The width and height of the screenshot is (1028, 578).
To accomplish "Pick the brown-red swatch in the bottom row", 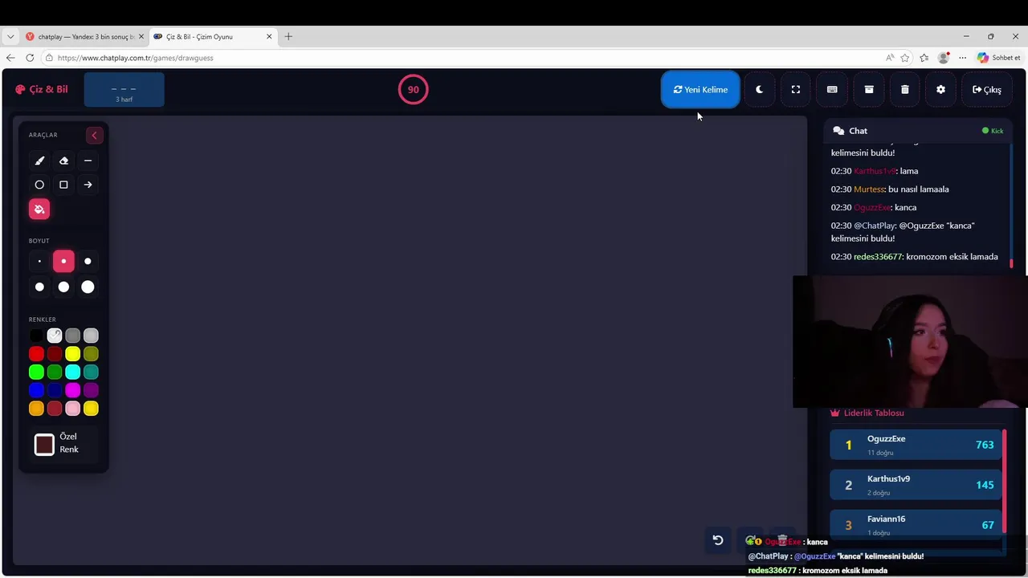I will [x=55, y=409].
